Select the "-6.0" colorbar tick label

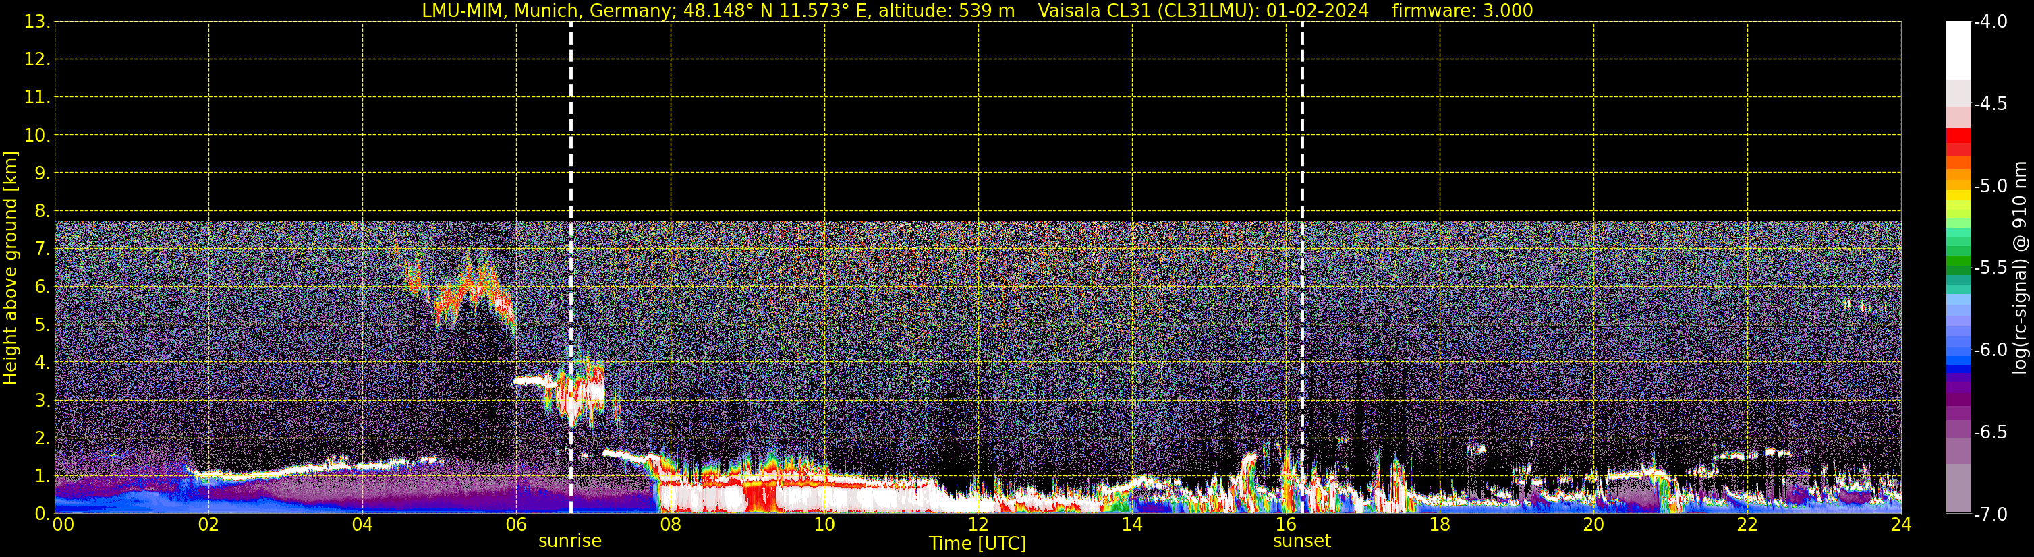1991,349
